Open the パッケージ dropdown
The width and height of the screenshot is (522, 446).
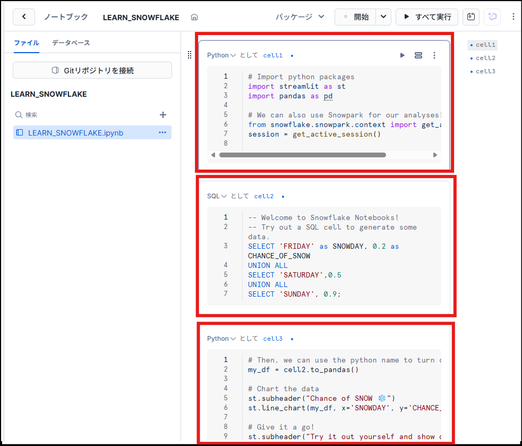[299, 16]
